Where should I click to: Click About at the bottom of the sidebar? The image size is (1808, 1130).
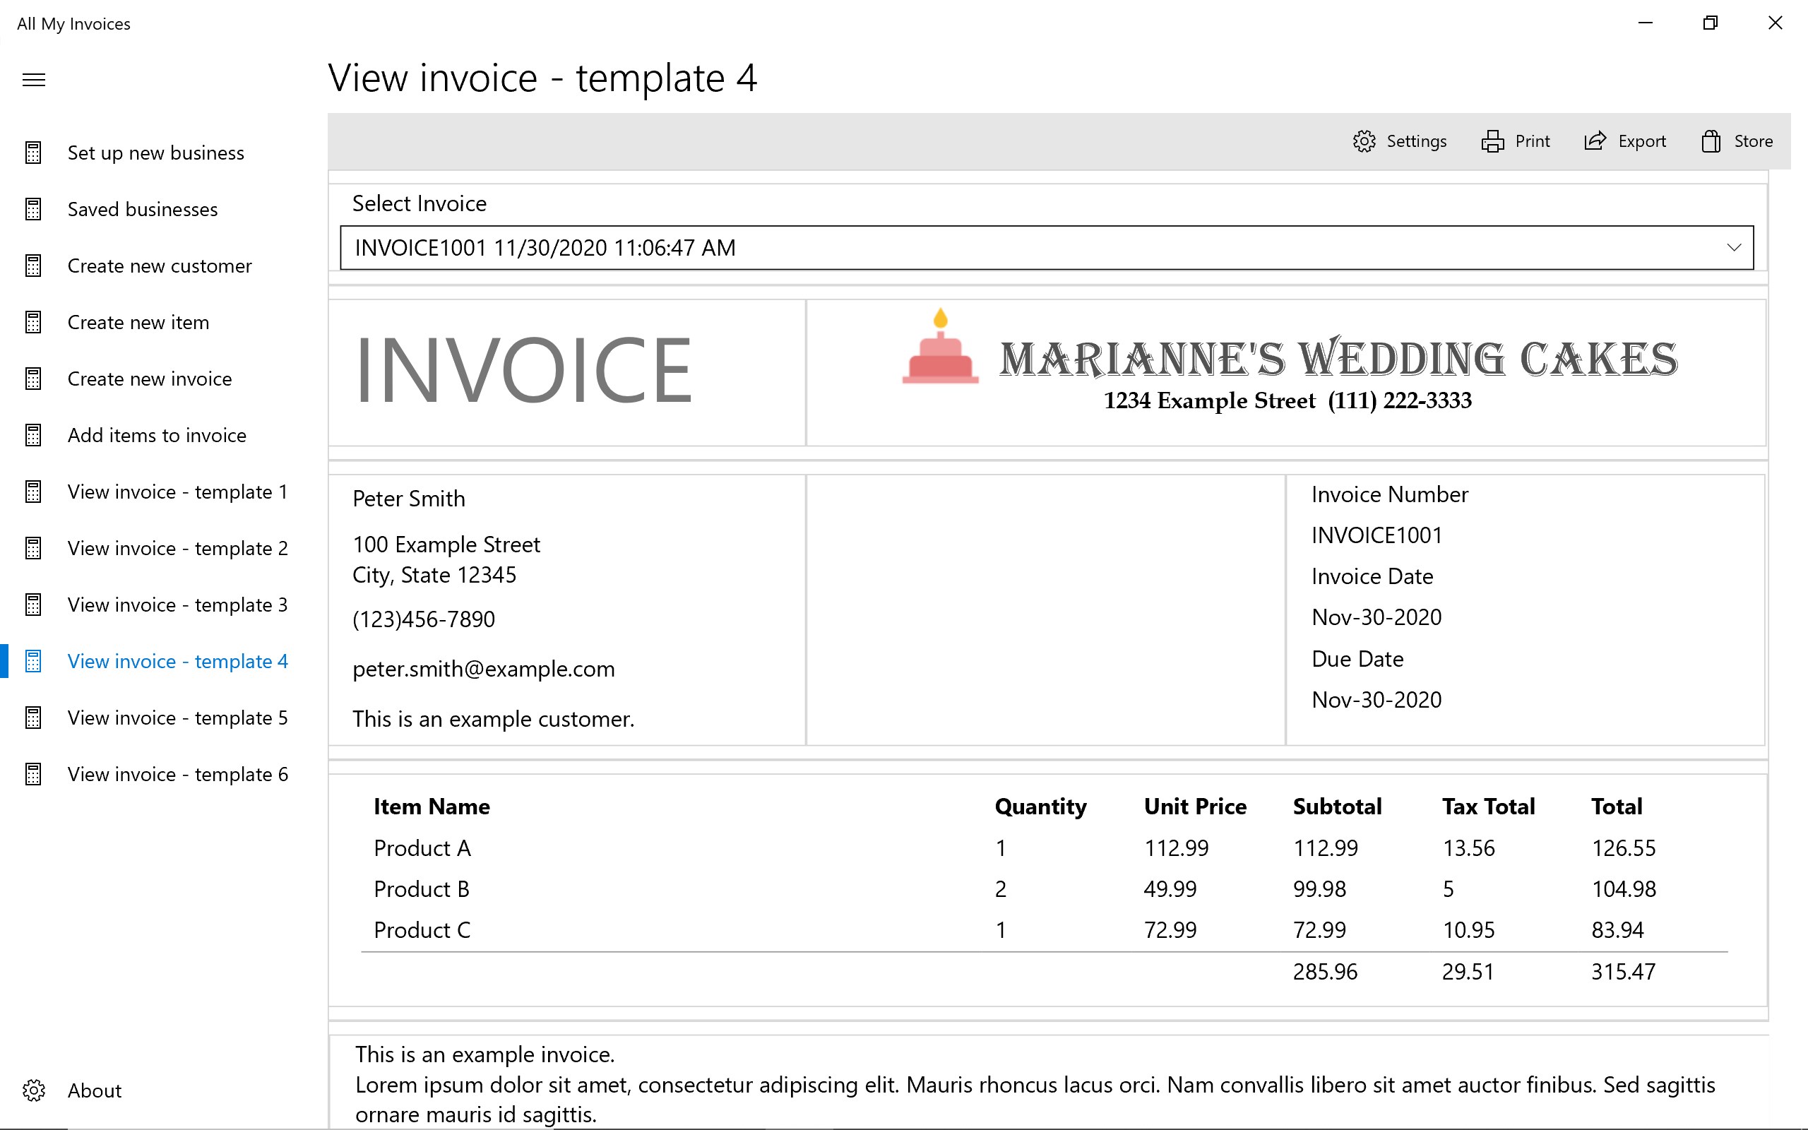94,1090
